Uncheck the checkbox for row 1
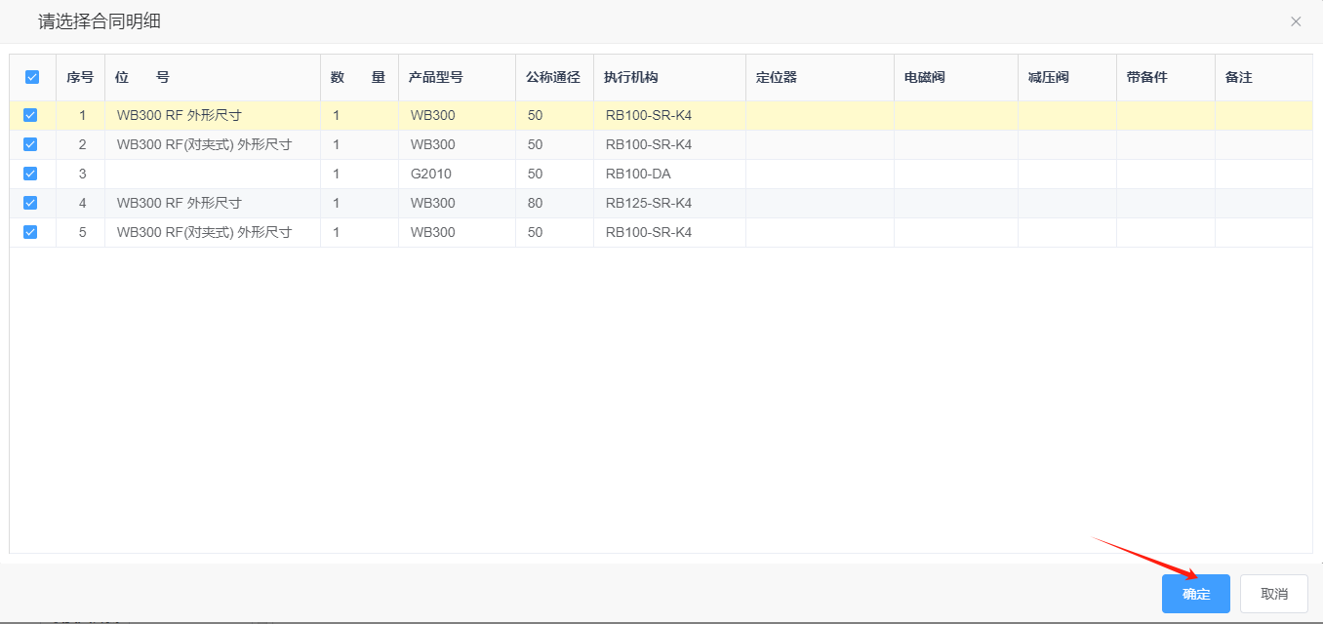The image size is (1323, 624). [30, 115]
